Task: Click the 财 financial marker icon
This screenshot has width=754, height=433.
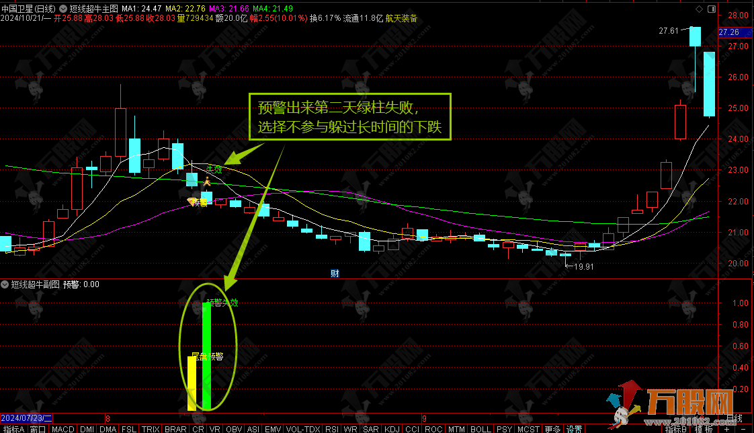Action: click(x=335, y=273)
